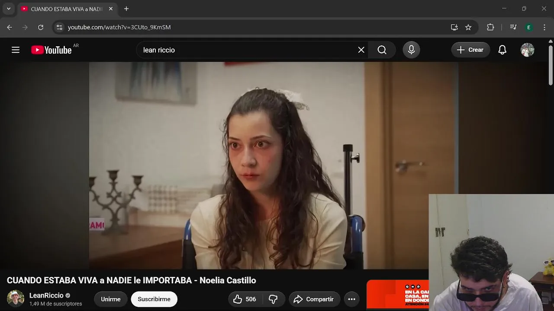Install app icon in address bar

(454, 27)
